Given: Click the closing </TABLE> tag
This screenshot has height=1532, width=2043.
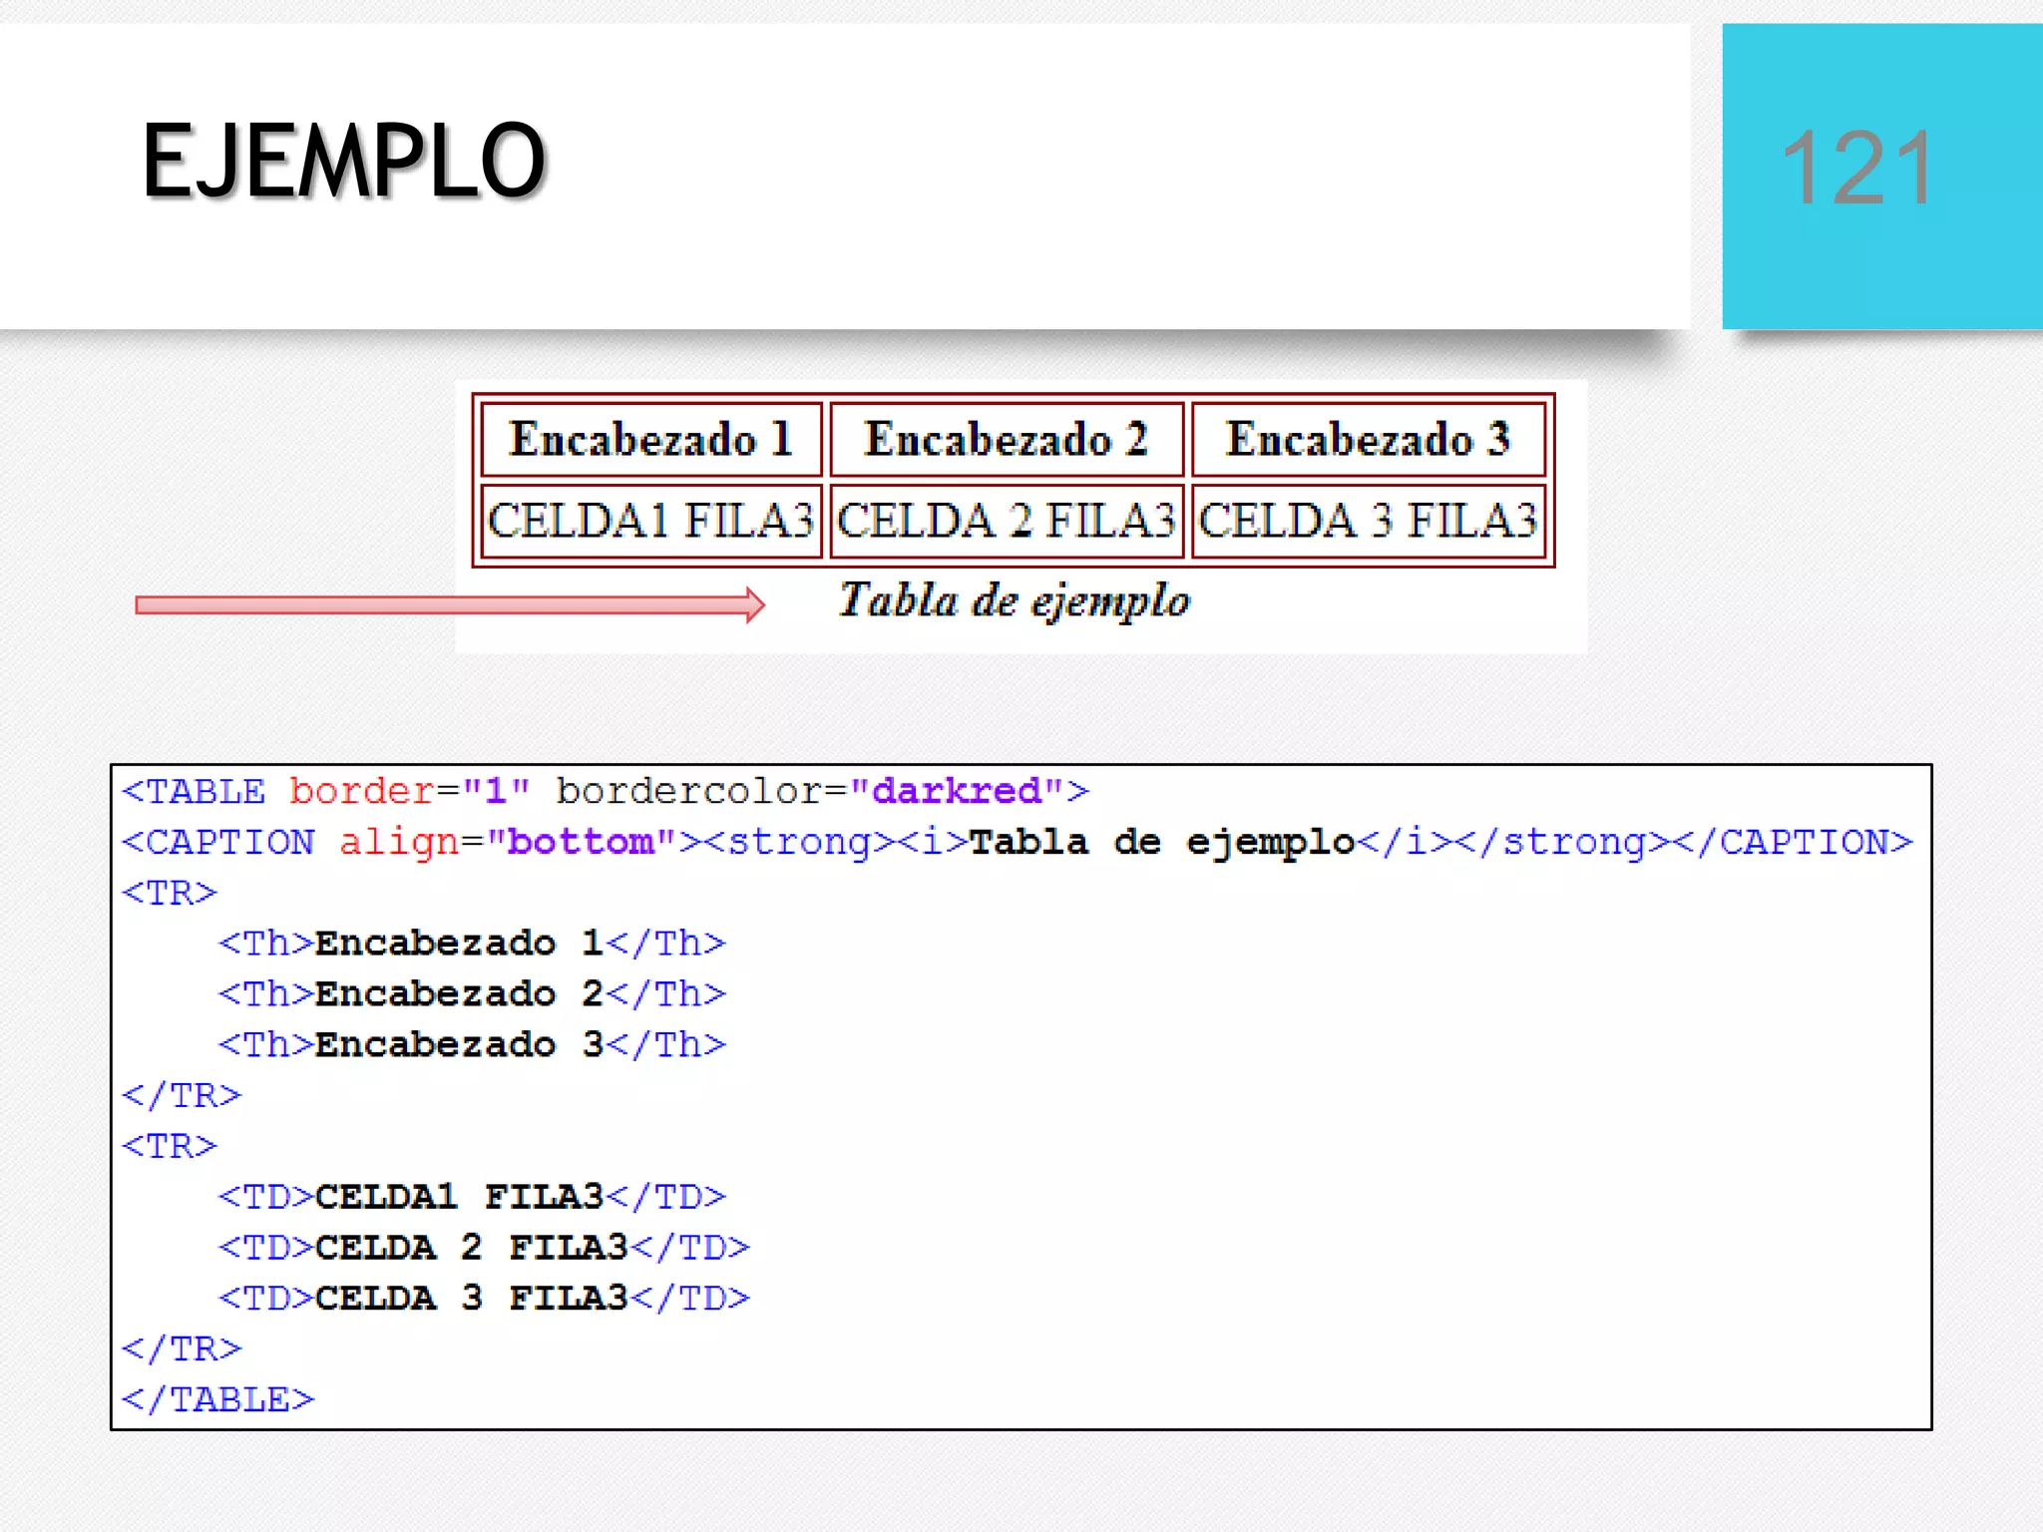Looking at the screenshot, I should tap(217, 1399).
